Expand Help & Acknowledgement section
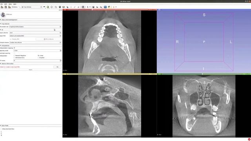251x141 pixels. click(31, 20)
